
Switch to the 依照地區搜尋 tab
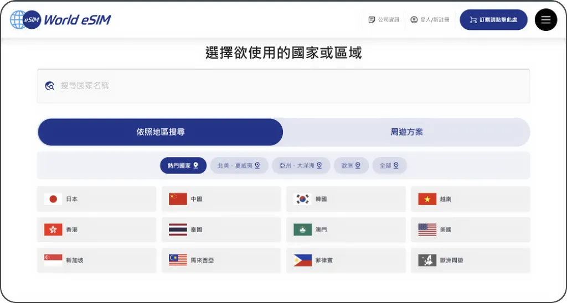click(160, 132)
